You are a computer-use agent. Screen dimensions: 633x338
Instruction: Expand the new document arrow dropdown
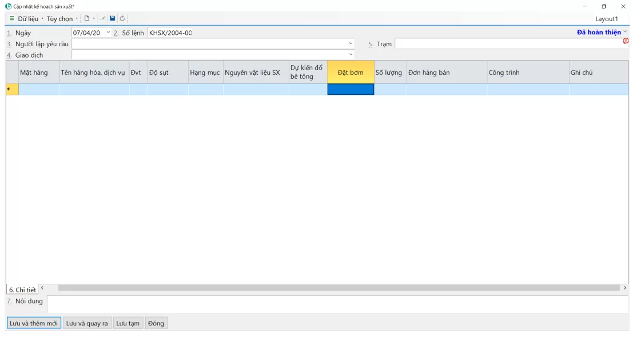coord(94,18)
